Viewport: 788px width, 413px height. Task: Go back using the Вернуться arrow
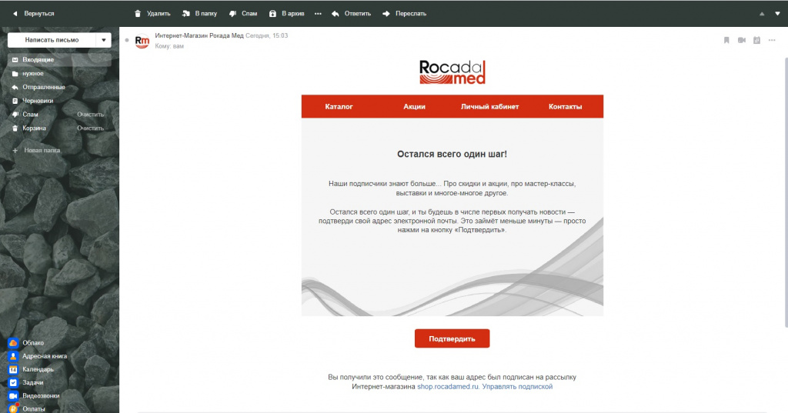(33, 14)
